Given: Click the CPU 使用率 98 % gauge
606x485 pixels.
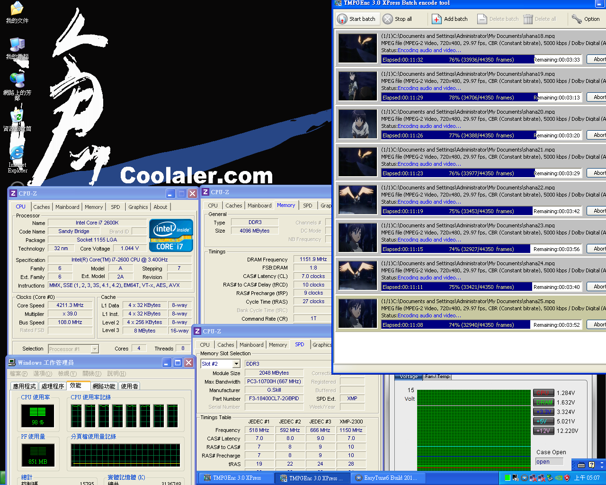Looking at the screenshot, I should click(38, 416).
